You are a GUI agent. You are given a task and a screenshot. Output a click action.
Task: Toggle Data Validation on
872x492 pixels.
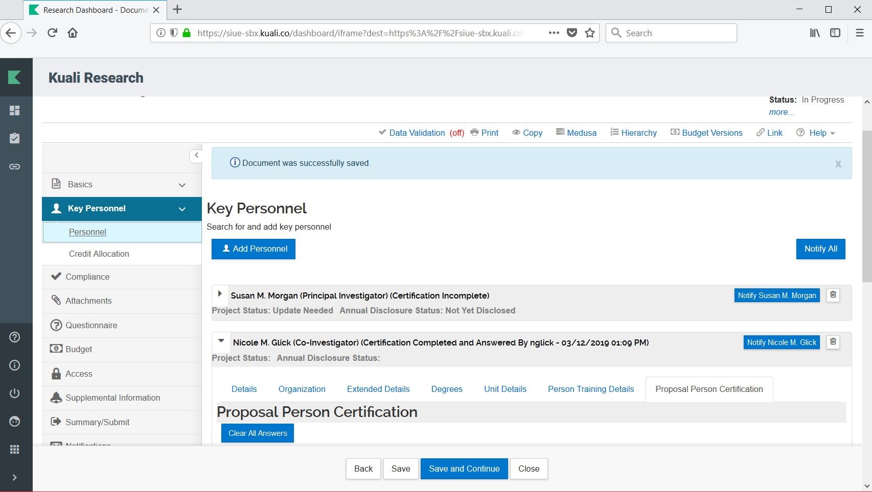tap(421, 133)
